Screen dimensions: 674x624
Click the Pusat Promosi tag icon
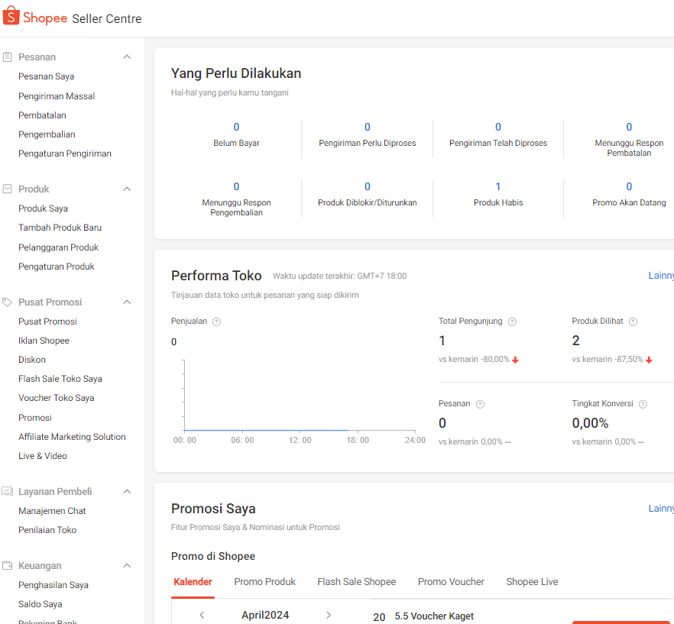coord(8,302)
